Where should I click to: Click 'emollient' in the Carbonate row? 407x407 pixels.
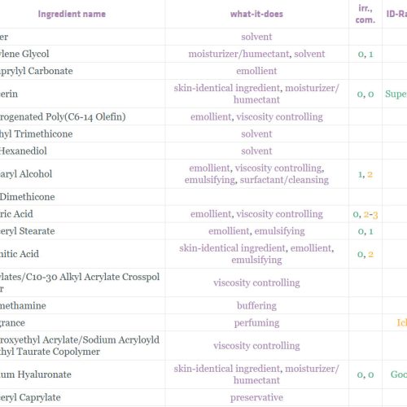(256, 71)
